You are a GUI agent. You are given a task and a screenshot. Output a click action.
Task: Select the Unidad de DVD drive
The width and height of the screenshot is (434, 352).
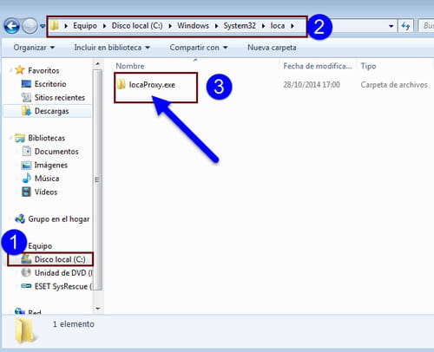tap(56, 273)
